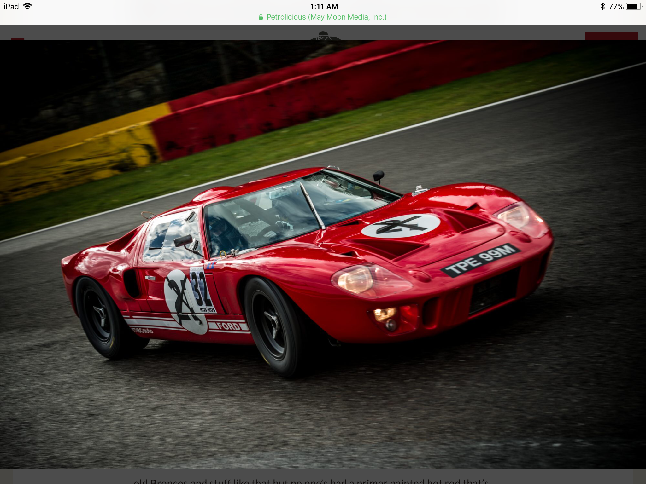Tap the white roundel on the hood
Image resolution: width=646 pixels, height=484 pixels.
[401, 226]
